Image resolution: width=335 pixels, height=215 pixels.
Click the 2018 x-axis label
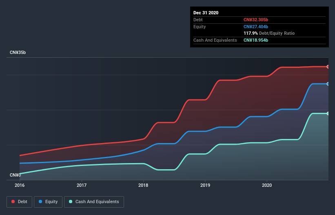143,185
